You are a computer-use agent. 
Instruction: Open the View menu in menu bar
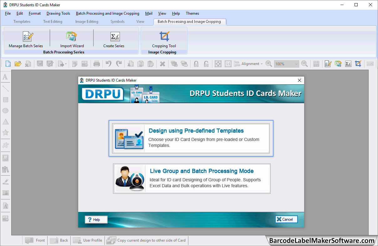coord(162,13)
